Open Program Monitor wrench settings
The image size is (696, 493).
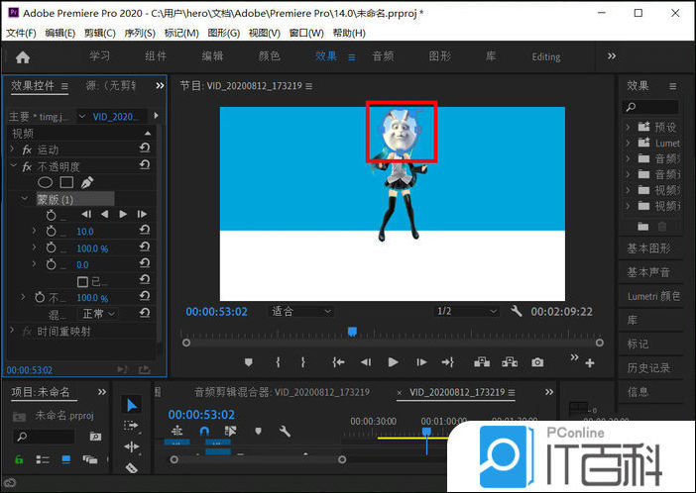(x=516, y=311)
